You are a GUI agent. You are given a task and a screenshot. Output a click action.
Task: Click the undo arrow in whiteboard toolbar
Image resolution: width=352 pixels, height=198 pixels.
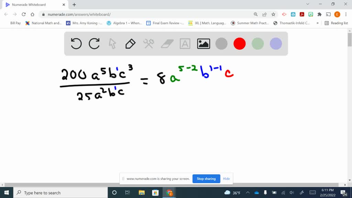pos(76,44)
